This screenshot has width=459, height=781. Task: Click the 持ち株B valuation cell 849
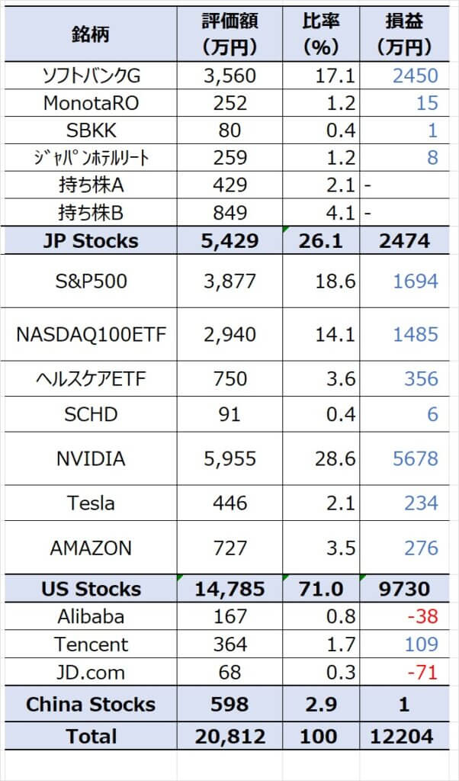[230, 212]
